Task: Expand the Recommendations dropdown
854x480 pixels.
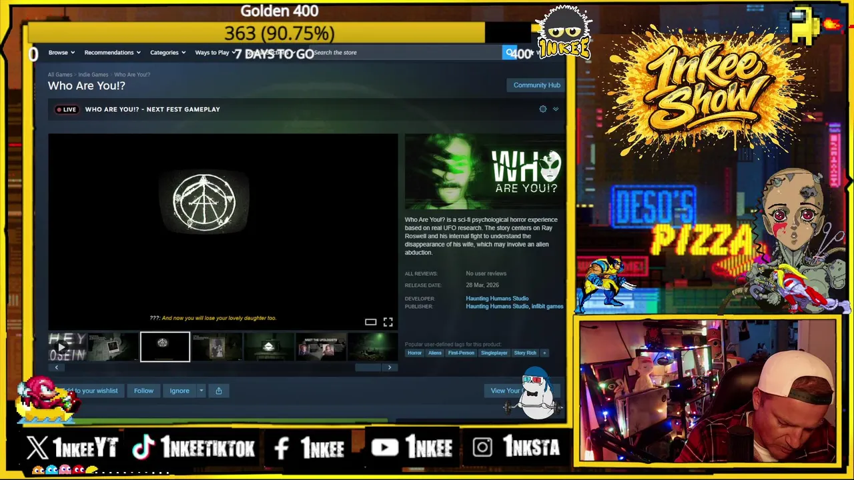Action: pyautogui.click(x=112, y=53)
